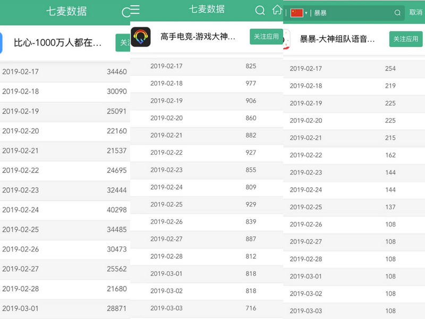Go to home via house icon
The image size is (425, 319).
[277, 10]
